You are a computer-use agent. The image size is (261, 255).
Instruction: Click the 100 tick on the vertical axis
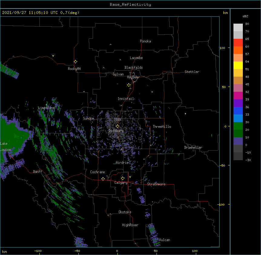pyautogui.click(x=222, y=48)
